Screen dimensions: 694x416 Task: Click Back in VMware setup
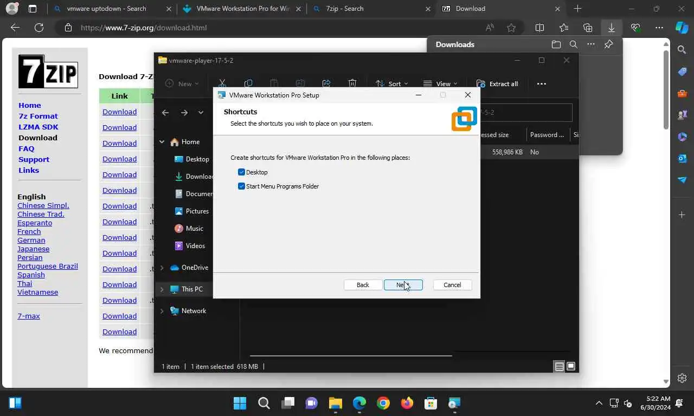(363, 285)
